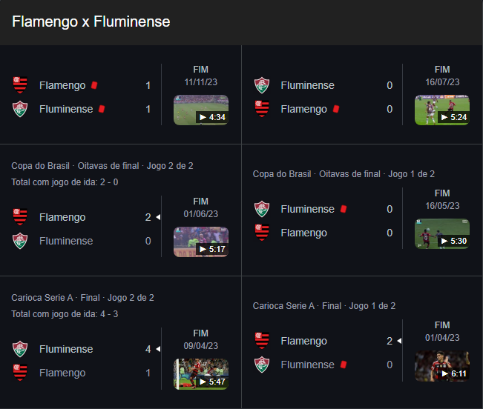The image size is (483, 409).
Task: Click Flamengo crest in 11/11/23 match
Action: 20,85
